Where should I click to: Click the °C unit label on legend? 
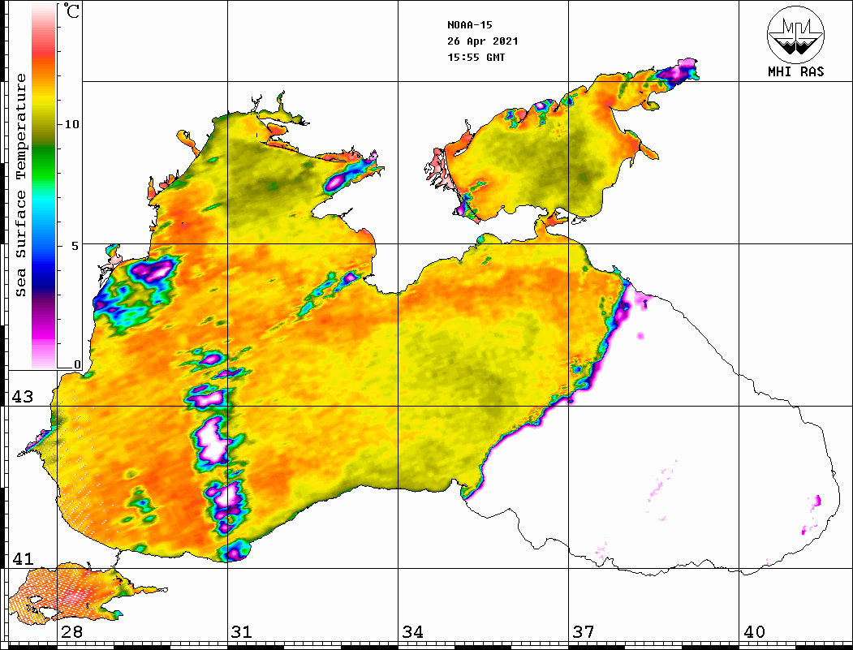71,11
